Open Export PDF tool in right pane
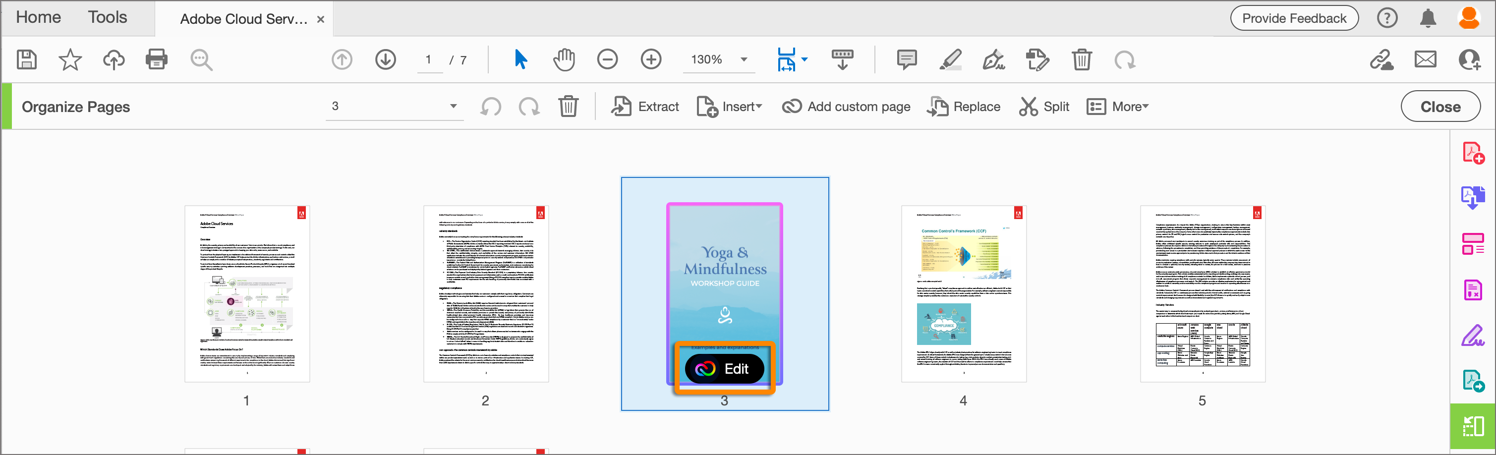Image resolution: width=1496 pixels, height=455 pixels. tap(1473, 197)
